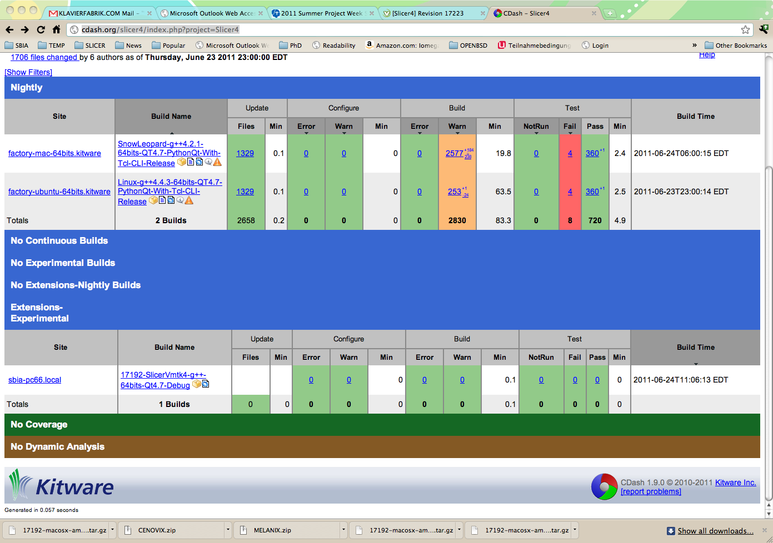Open Help link at top right
This screenshot has height=543, width=773.
pos(707,55)
